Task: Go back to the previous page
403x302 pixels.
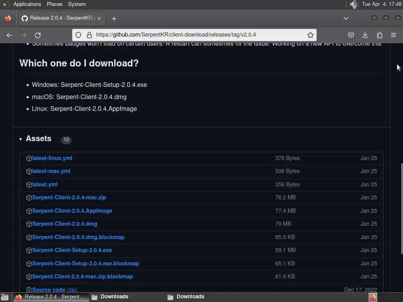Action: pyautogui.click(x=9, y=35)
